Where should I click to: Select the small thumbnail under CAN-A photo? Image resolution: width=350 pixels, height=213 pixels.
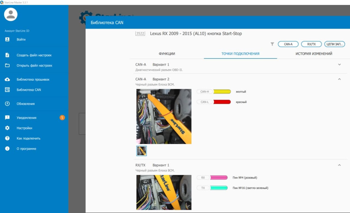tap(141, 151)
